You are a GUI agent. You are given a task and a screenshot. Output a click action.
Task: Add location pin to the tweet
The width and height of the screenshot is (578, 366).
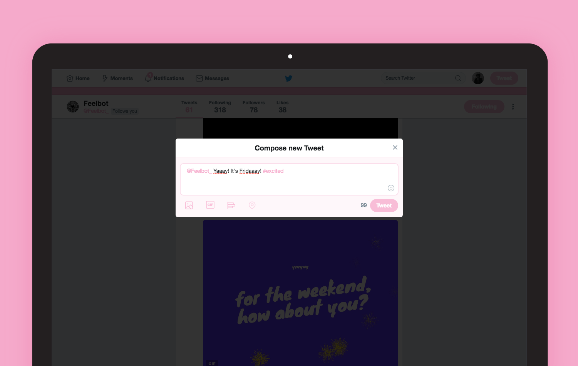252,206
